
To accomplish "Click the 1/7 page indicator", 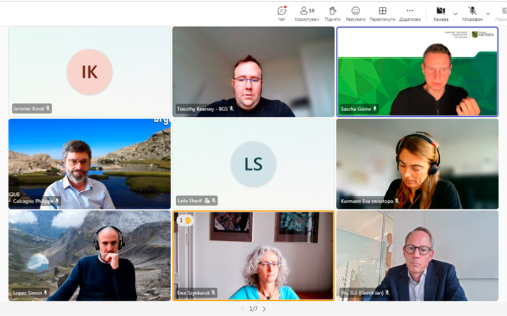I will pos(253,309).
